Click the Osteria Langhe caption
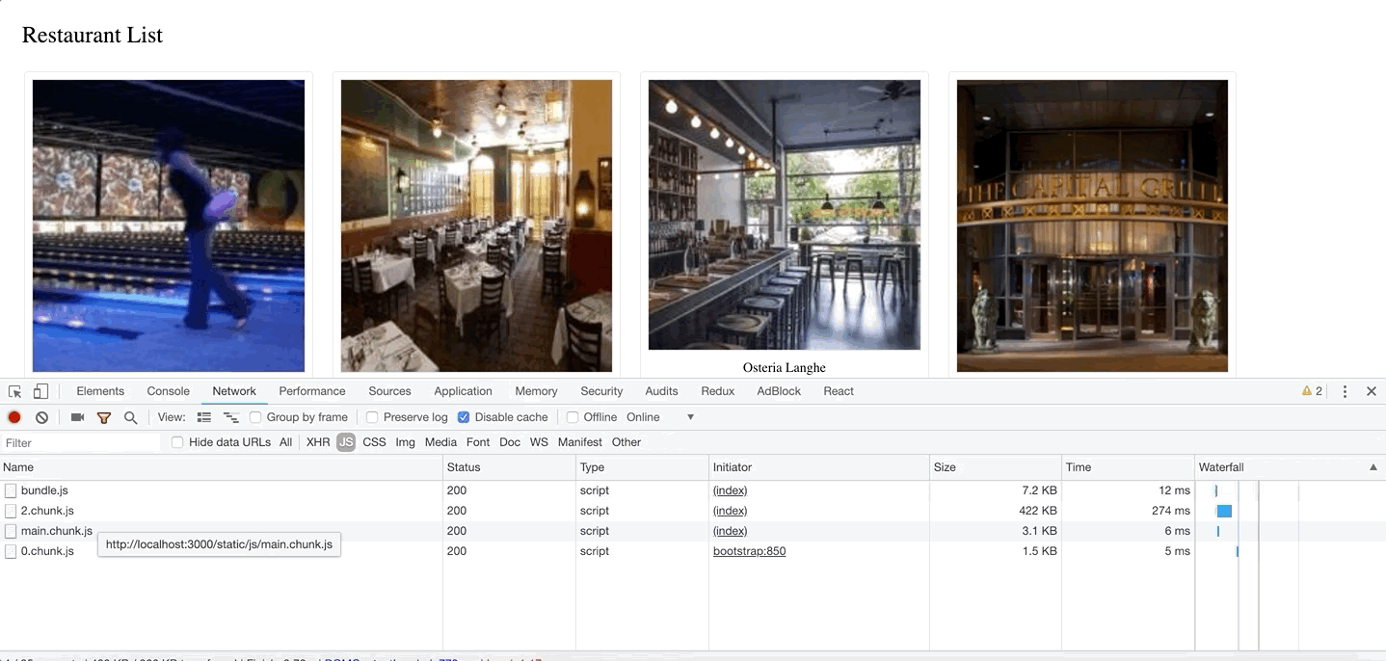 785,367
